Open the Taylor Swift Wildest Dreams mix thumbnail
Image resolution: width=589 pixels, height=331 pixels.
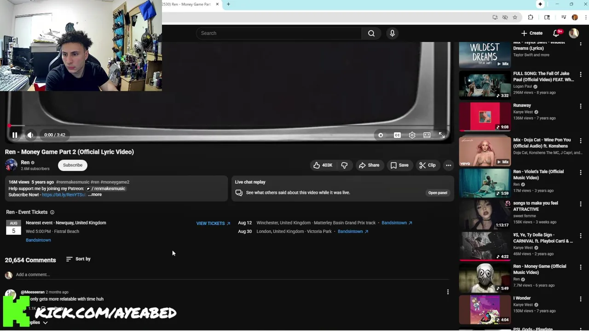click(x=485, y=55)
